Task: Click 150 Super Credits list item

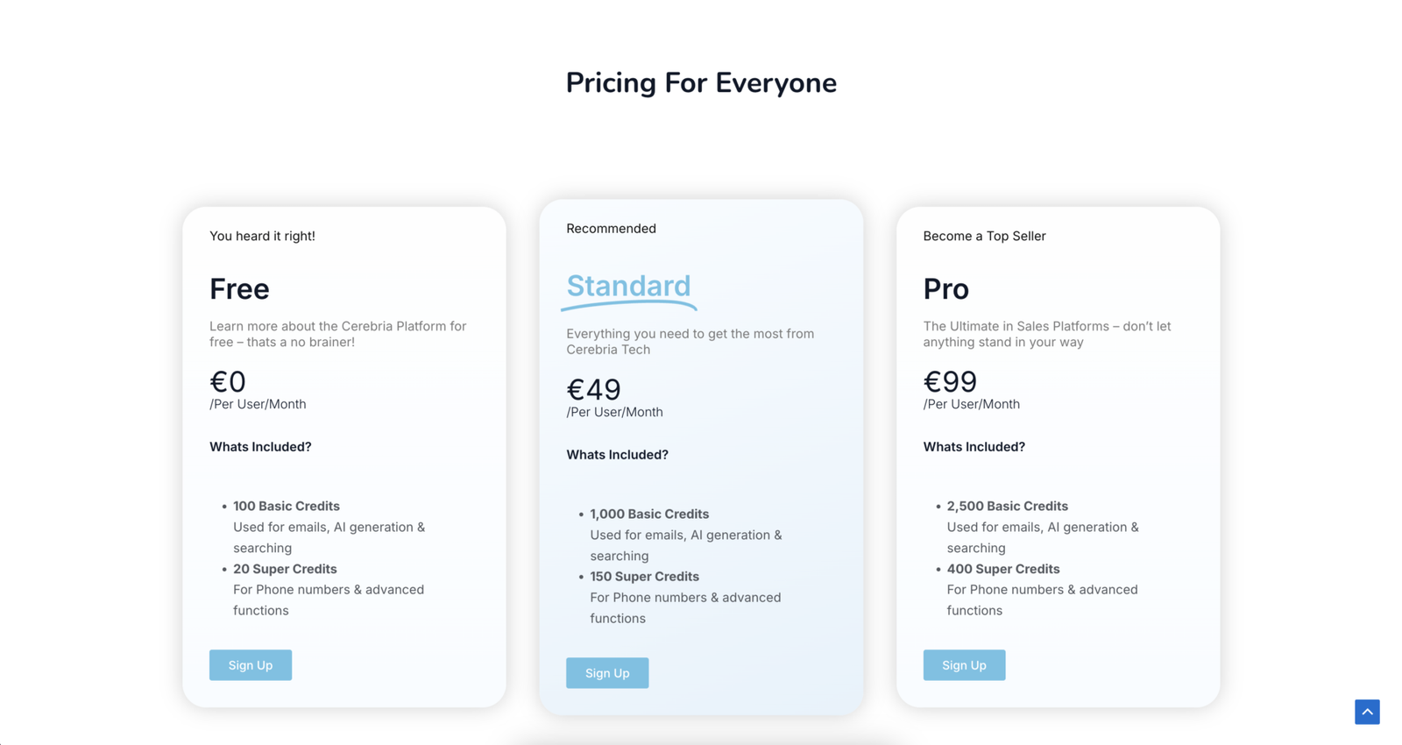Action: 644,577
